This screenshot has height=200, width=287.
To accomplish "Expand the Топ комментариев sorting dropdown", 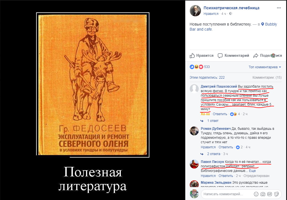I will [x=265, y=67].
